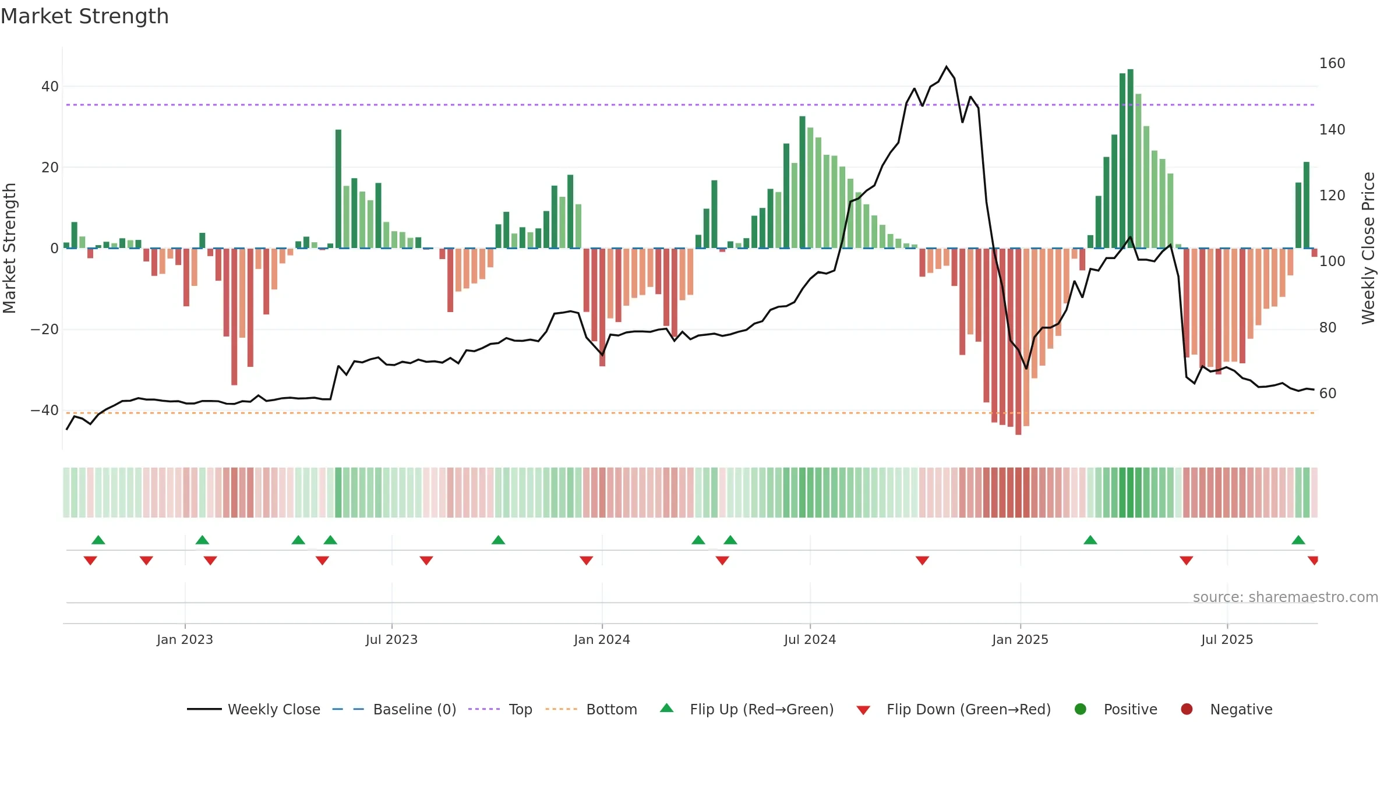Viewport: 1398px width, 786px height.
Task: Click the Weekly Close Price axis title
Action: point(1368,248)
